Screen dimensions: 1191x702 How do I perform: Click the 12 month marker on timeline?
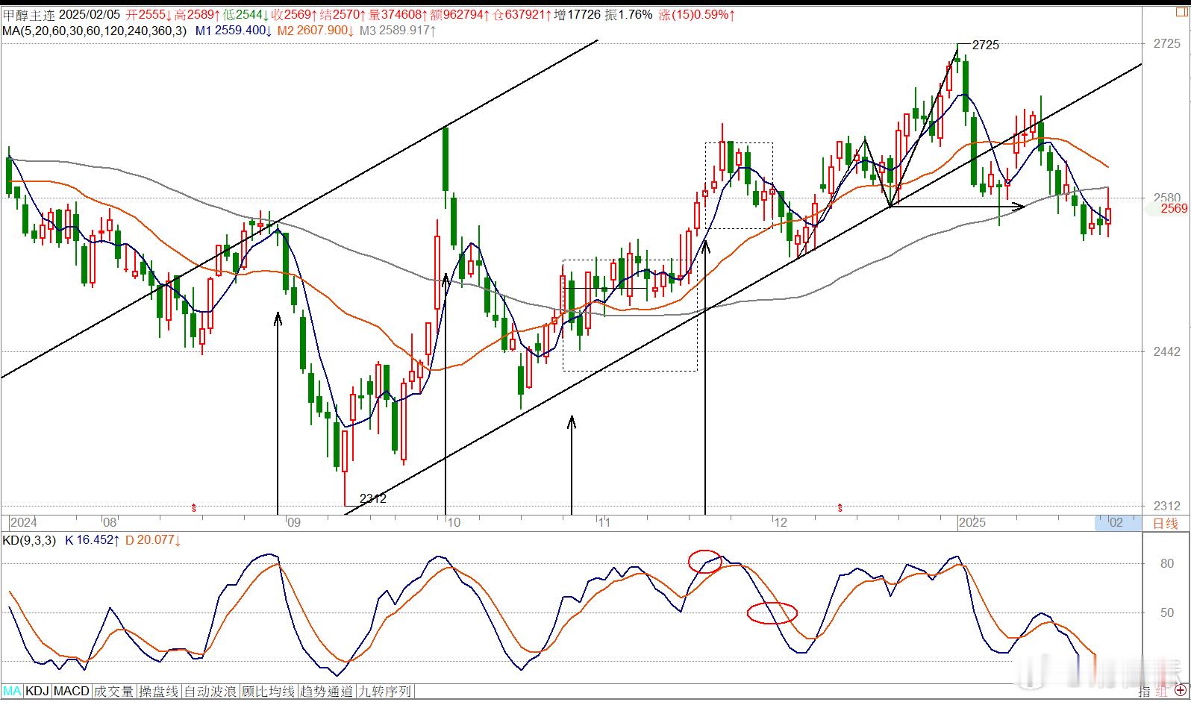click(781, 522)
